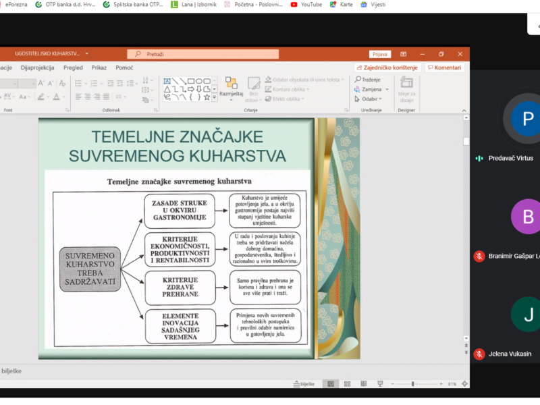Viewport: 540px width, 405px height.
Task: Pick the Rectangle shape in the shapes gallery
Action: pos(191,81)
